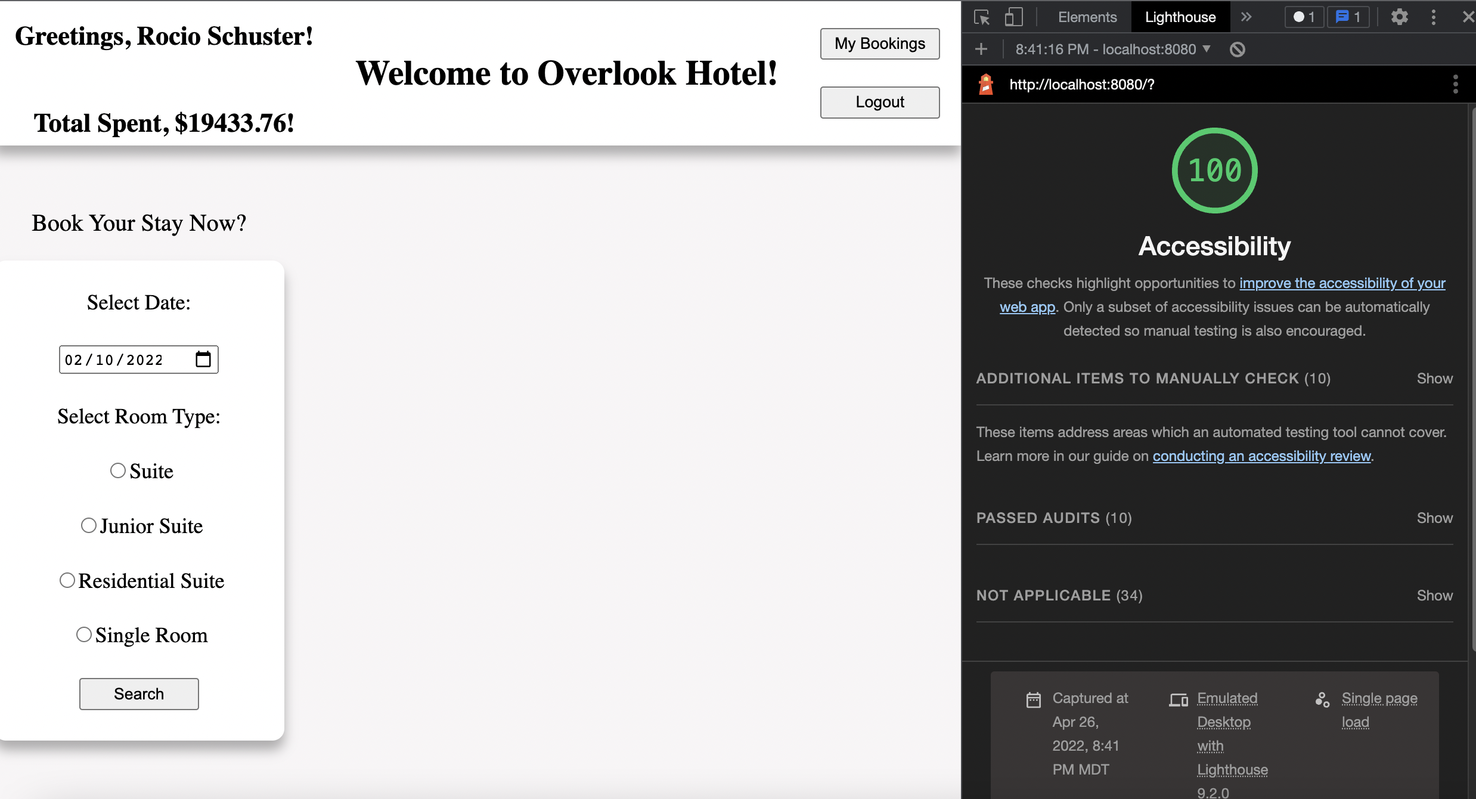Show the Passed Audits section
Screen dimensions: 1476x799
(x=1434, y=518)
